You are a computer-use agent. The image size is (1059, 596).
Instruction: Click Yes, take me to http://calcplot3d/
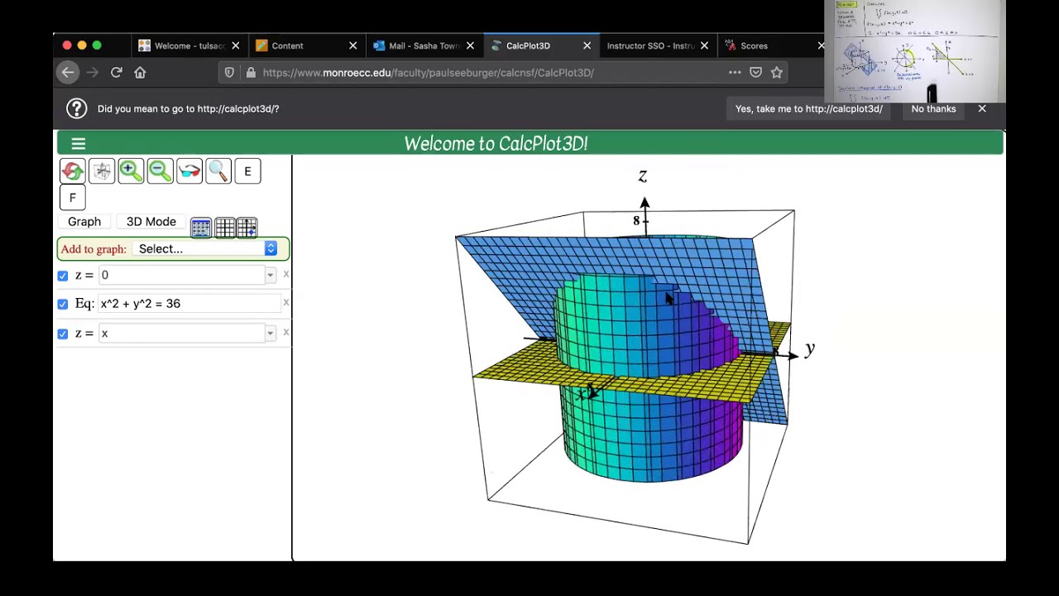tap(809, 108)
